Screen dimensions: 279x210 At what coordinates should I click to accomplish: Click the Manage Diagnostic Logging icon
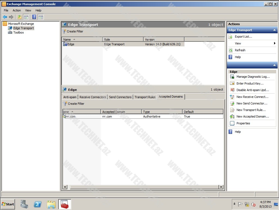(x=232, y=77)
